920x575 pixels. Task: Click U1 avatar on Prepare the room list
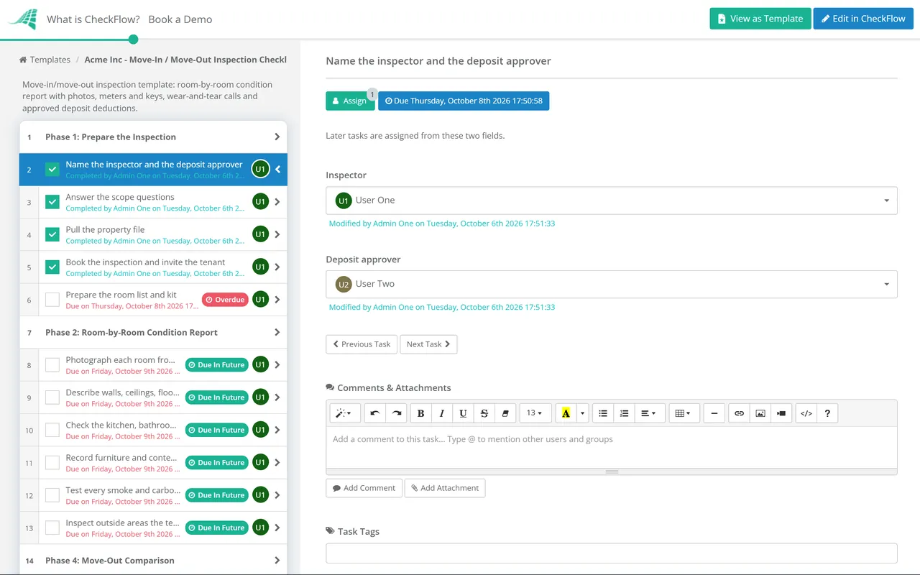[260, 300]
